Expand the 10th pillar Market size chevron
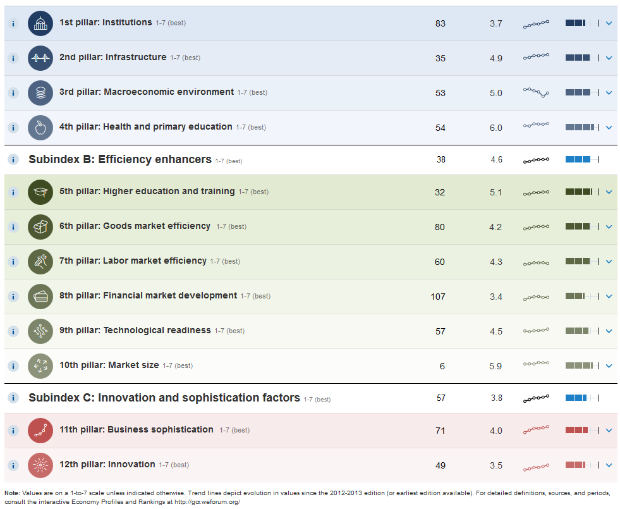 click(x=609, y=366)
